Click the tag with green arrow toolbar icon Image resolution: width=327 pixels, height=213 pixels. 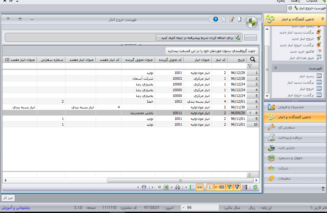click(x=158, y=187)
